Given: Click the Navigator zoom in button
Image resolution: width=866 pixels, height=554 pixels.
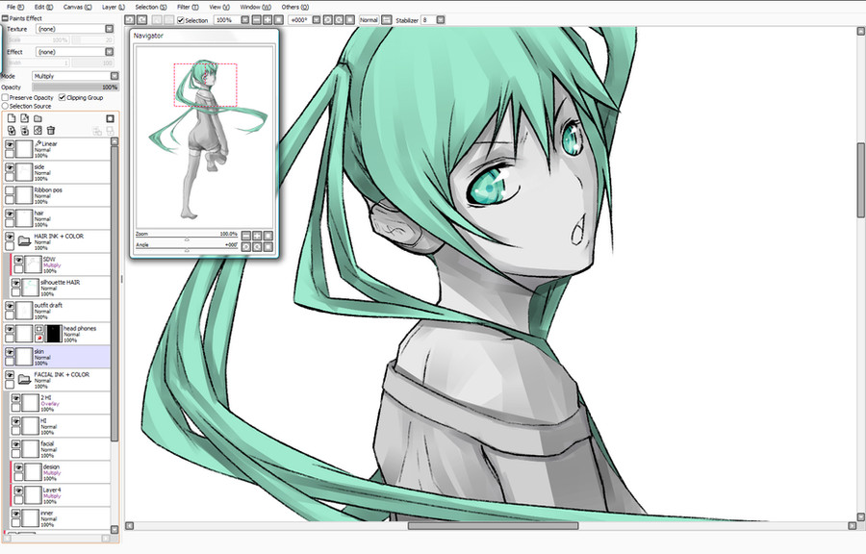Looking at the screenshot, I should 257,236.
